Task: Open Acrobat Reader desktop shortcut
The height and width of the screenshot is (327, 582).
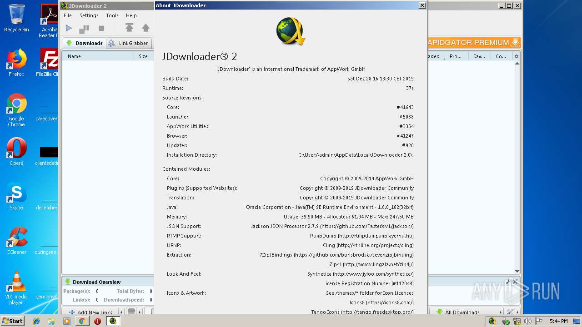Action: coord(49,21)
